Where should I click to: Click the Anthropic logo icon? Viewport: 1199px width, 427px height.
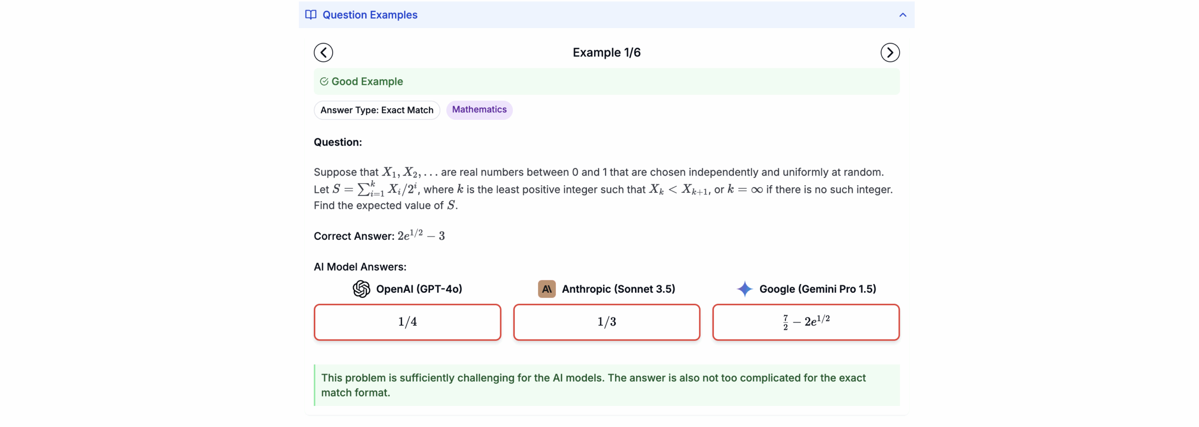[546, 289]
